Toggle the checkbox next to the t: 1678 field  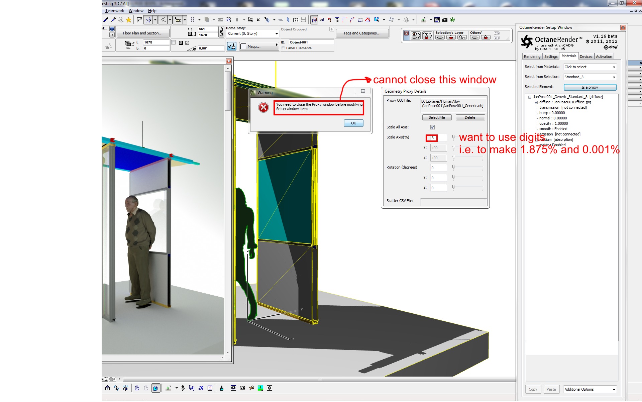click(x=174, y=42)
